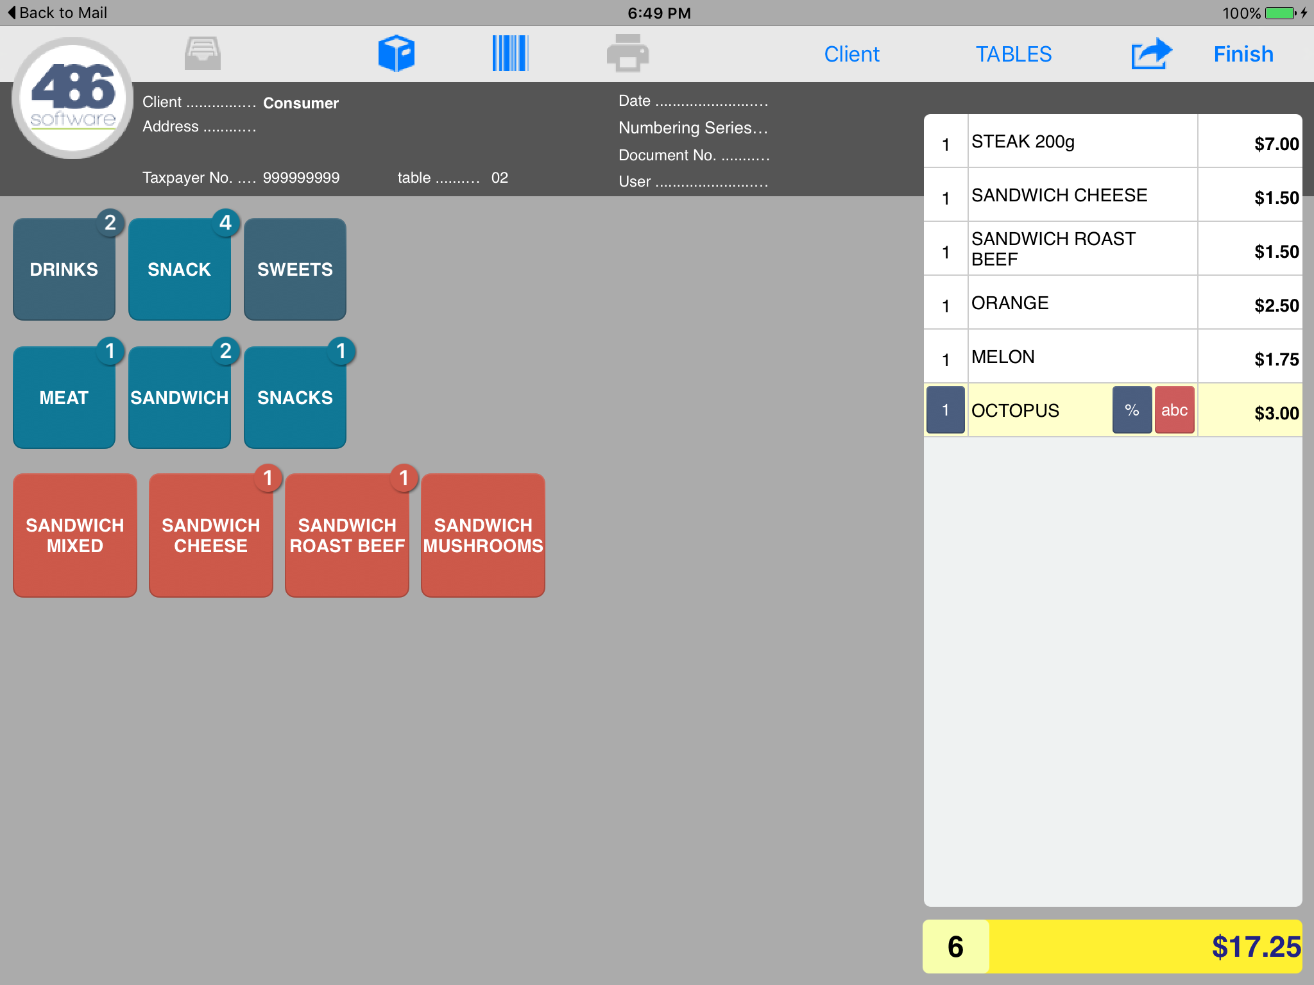
Task: Click the printer icon in the toolbar
Action: point(627,53)
